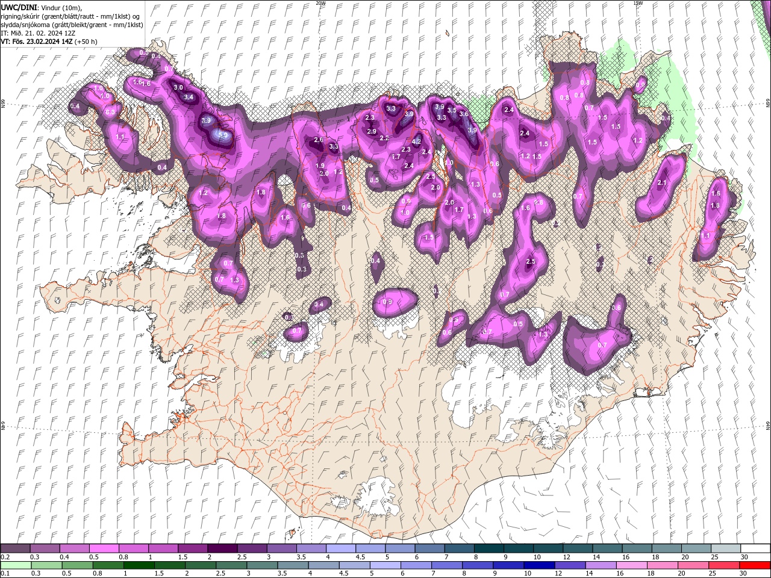The image size is (771, 578).
Task: Click the darkest green 1 swatch in the lower legend row
Action: coord(139,565)
